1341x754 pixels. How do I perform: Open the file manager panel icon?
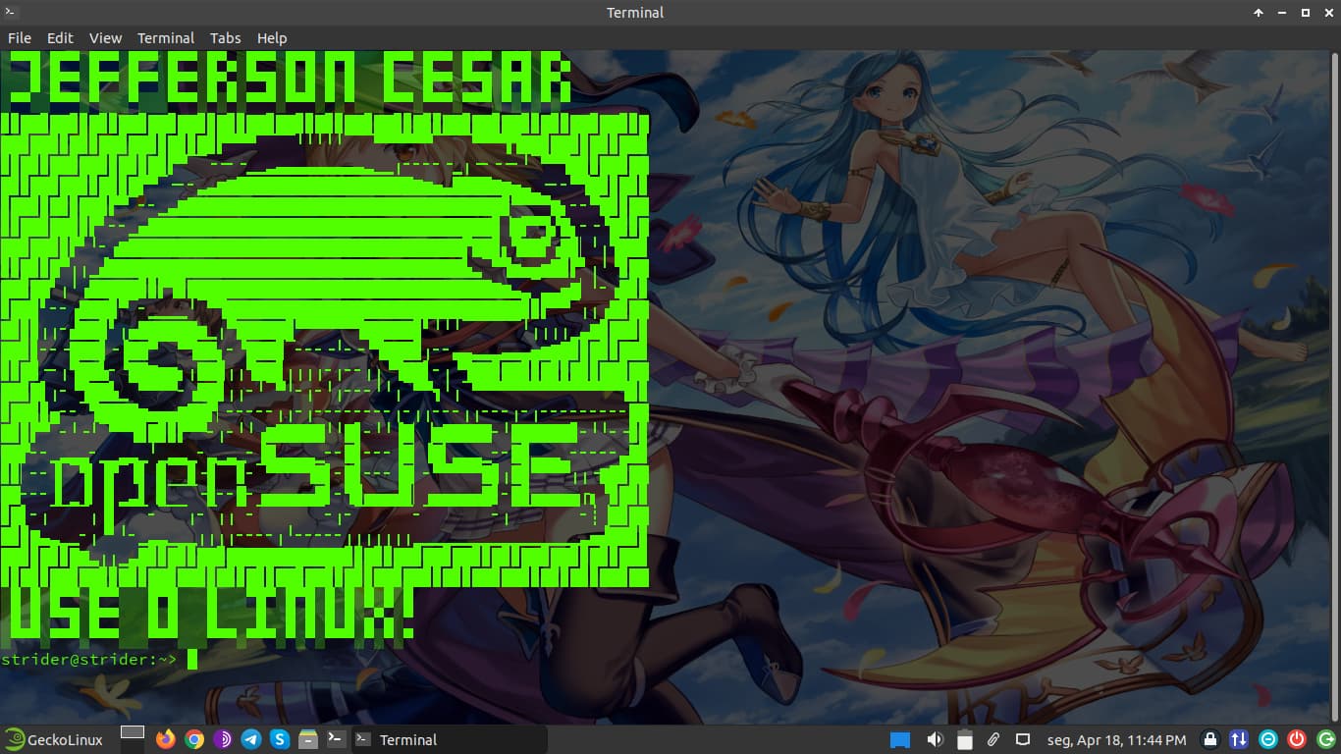pos(308,739)
